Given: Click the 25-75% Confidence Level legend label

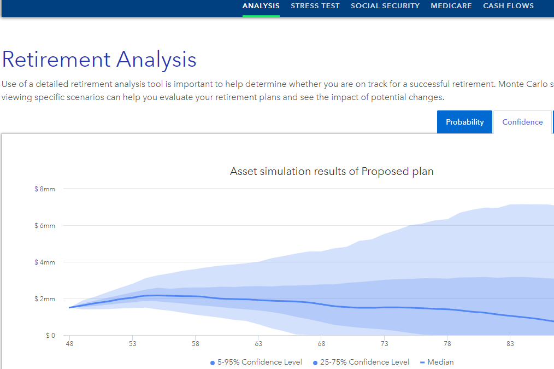Looking at the screenshot, I should (364, 362).
